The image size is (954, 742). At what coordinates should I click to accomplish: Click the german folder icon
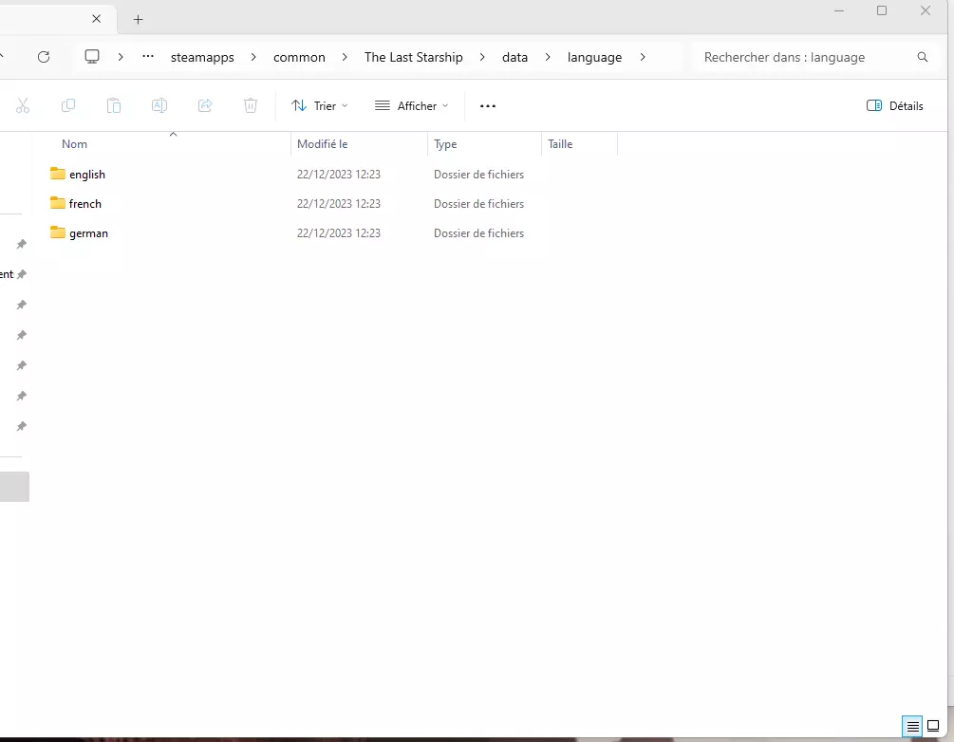click(x=58, y=232)
